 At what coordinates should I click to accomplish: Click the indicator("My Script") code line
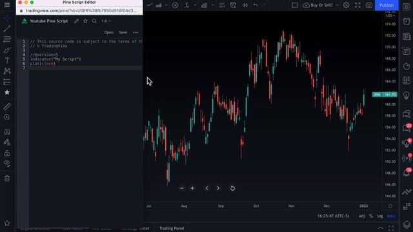55,59
